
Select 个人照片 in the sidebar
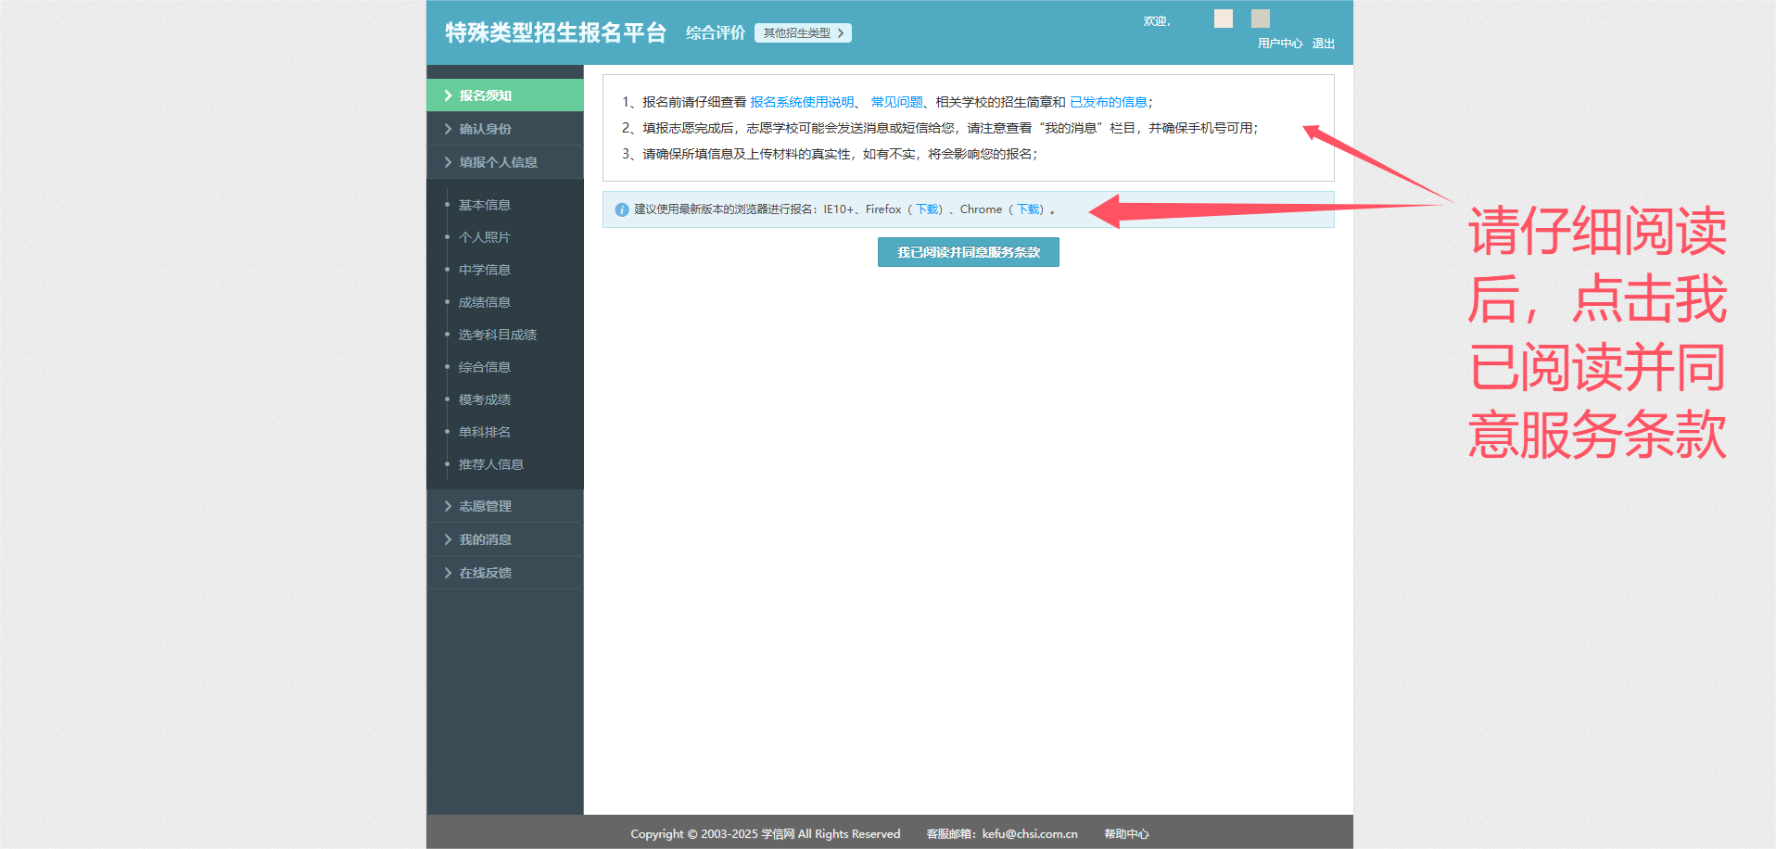(x=484, y=237)
